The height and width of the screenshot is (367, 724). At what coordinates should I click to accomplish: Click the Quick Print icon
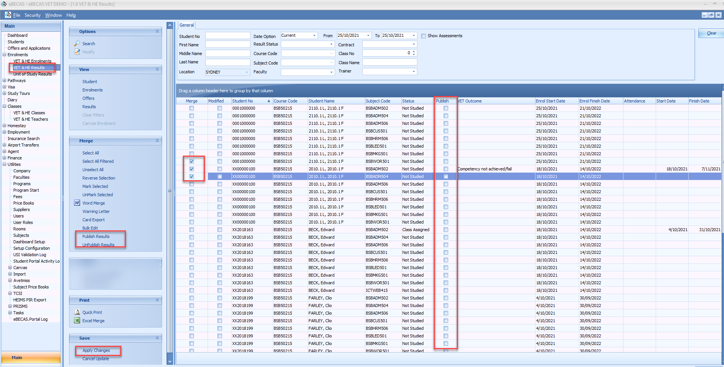pyautogui.click(x=77, y=312)
